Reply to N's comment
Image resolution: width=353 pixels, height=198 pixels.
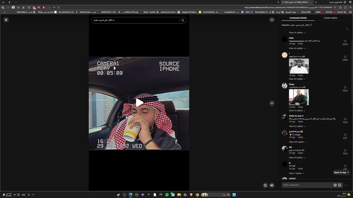[x=300, y=169]
